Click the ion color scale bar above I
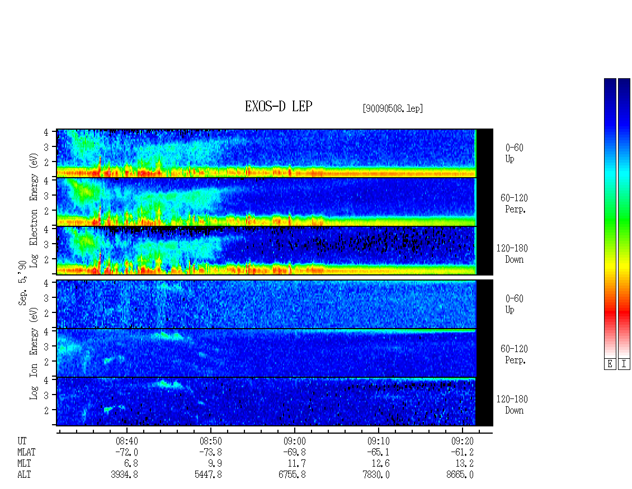The width and height of the screenshot is (632, 489). click(624, 218)
